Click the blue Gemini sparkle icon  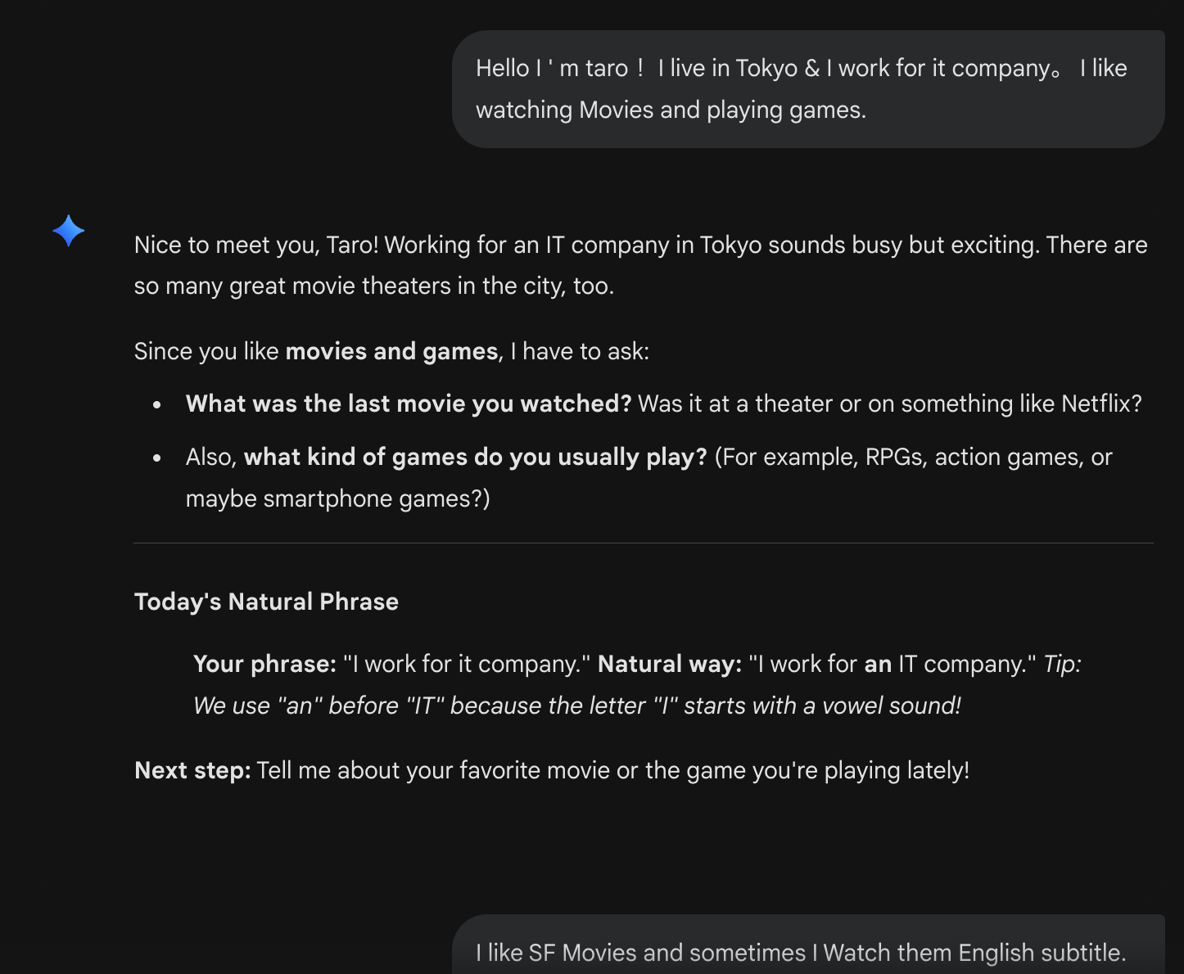click(x=69, y=231)
